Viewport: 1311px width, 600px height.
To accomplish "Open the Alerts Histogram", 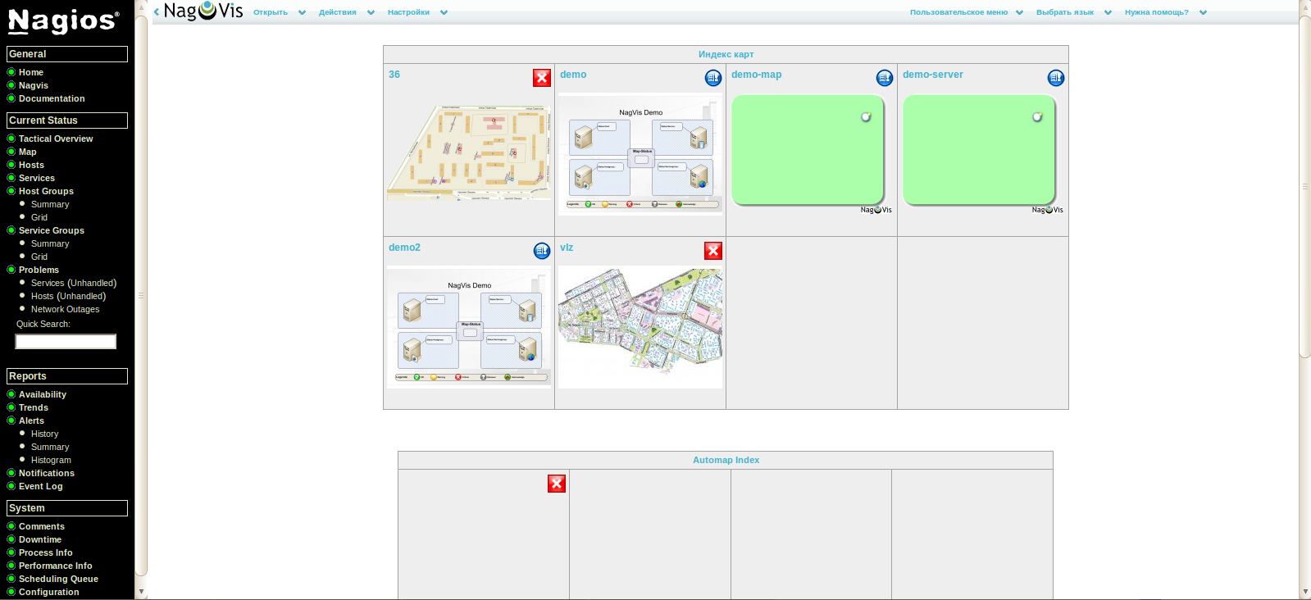I will point(51,460).
